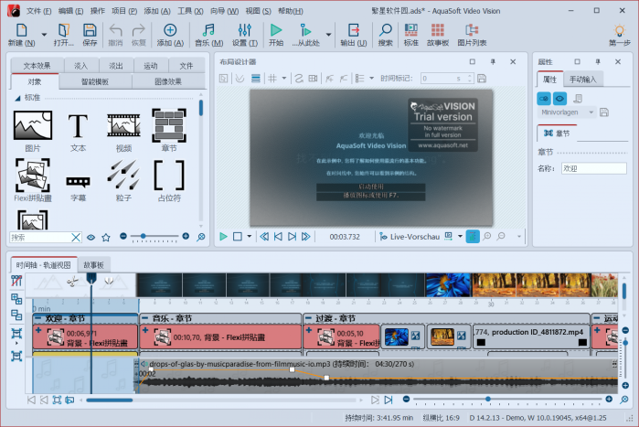Viewport: 639px width, 427px height.
Task: Switch to the 手动输入 properties tab
Action: pyautogui.click(x=582, y=80)
